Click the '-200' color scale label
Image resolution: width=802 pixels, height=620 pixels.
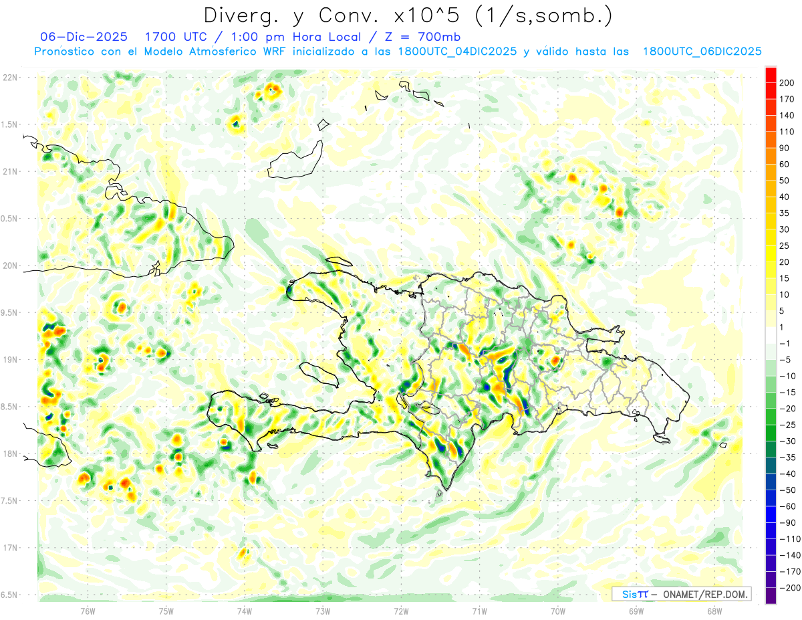[790, 587]
